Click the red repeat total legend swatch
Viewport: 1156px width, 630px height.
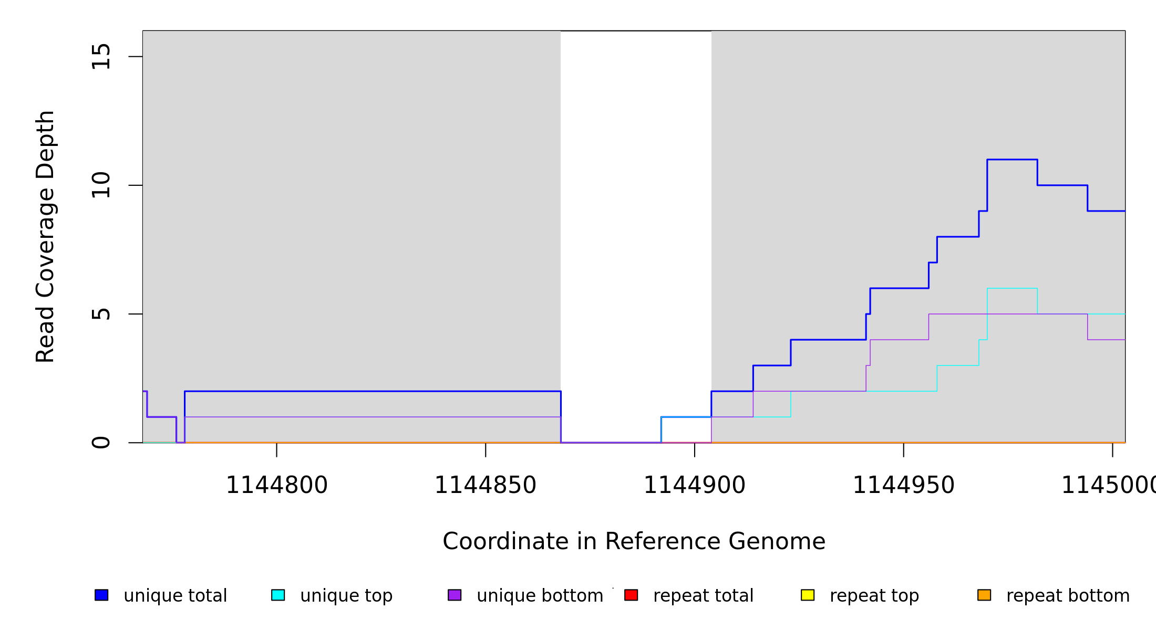coord(631,595)
